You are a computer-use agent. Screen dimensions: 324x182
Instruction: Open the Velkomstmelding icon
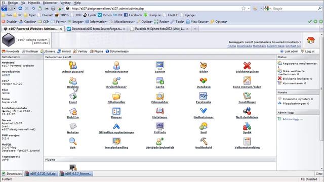click(x=247, y=142)
